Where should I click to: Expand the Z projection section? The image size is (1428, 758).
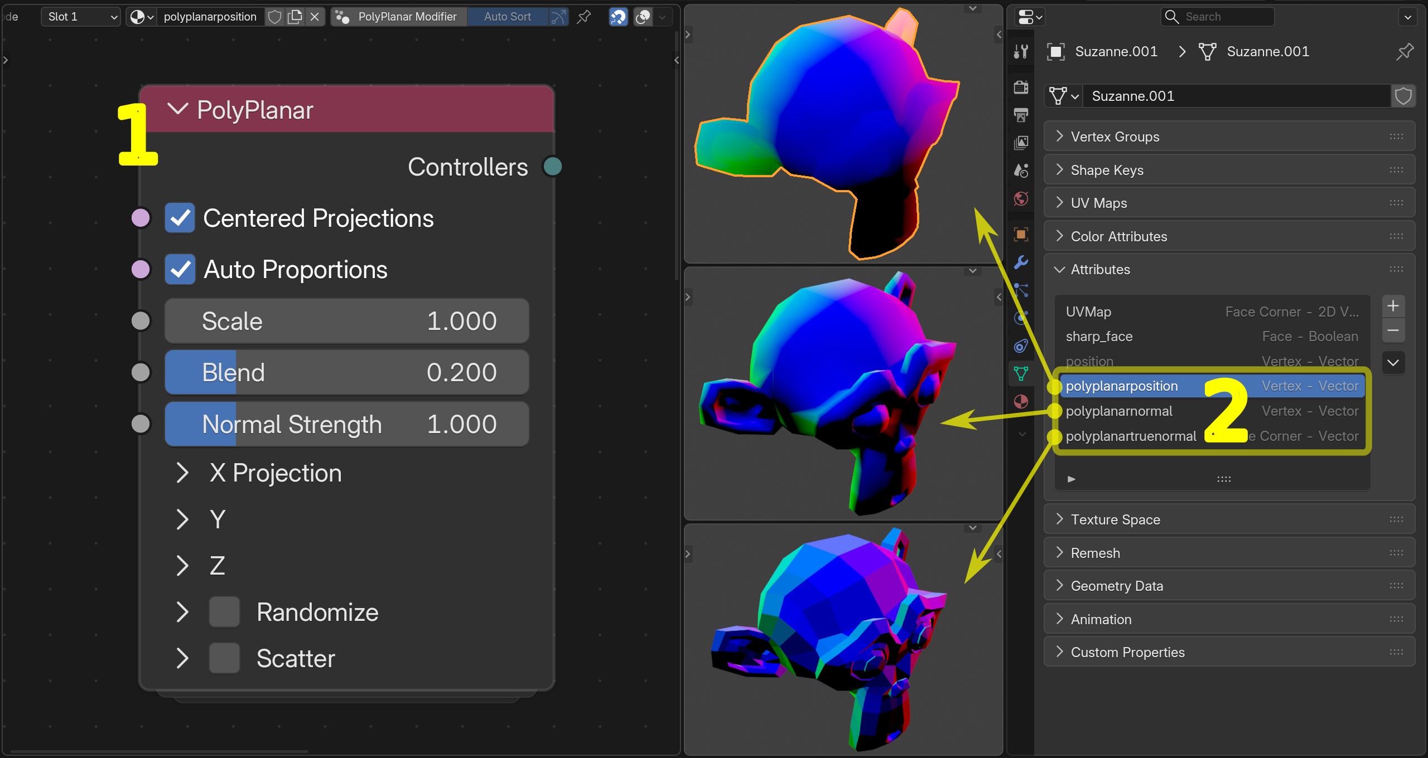tap(182, 565)
